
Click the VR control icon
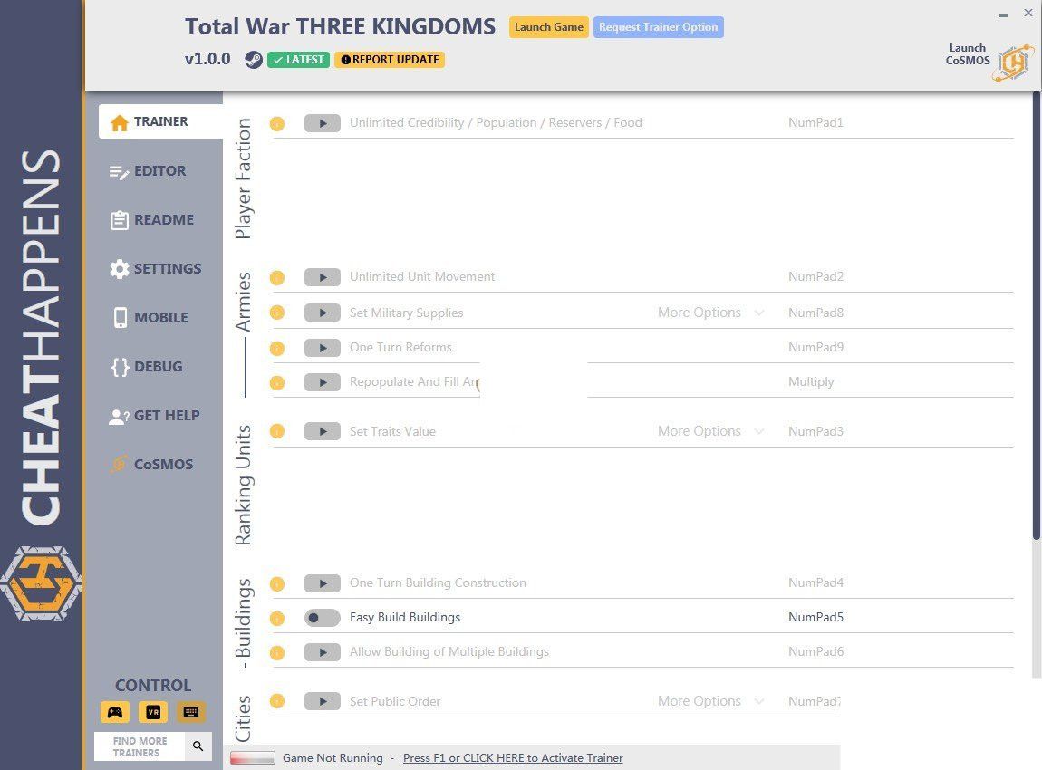coord(153,712)
